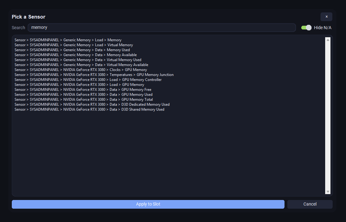Toggle the Hide N/A switch
346x222 pixels.
point(306,28)
